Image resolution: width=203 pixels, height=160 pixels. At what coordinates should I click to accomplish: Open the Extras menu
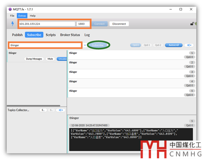pos(22,16)
